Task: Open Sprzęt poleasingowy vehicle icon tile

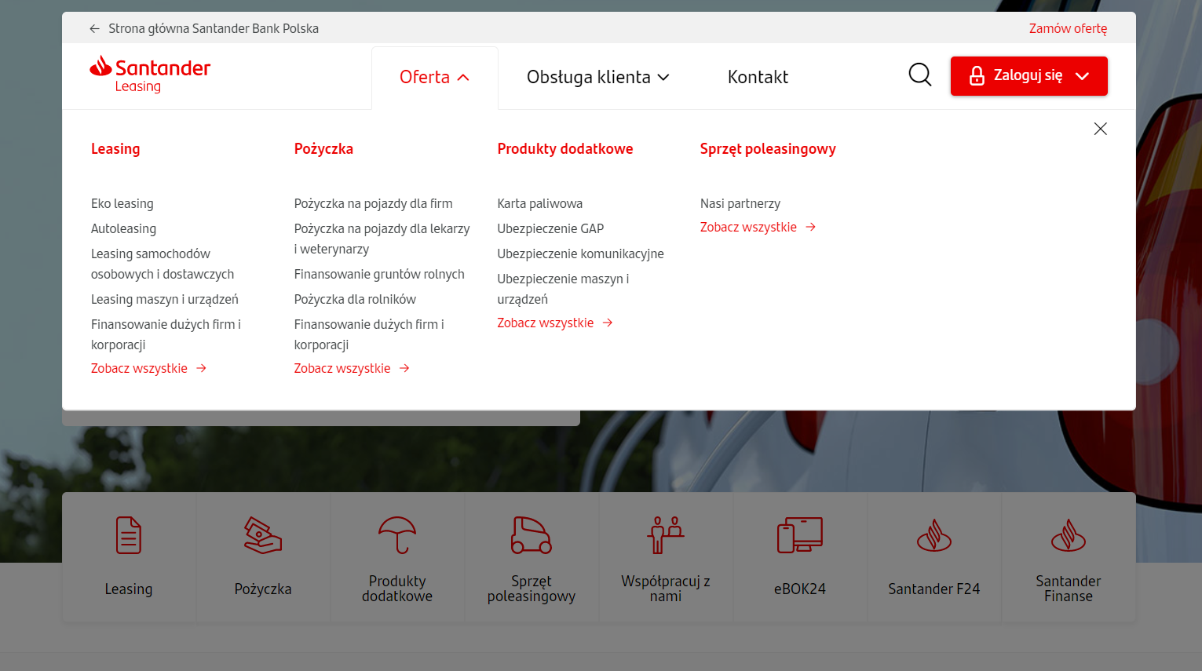Action: pyautogui.click(x=532, y=535)
